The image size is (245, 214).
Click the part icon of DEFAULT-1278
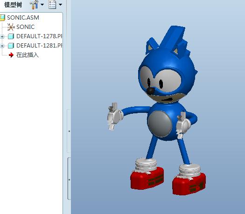[x=11, y=36]
